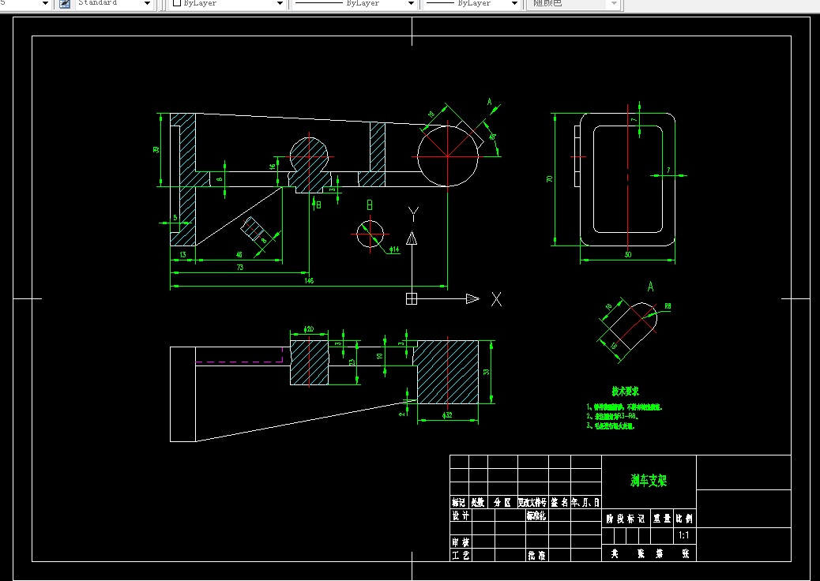Select the 审核 title block cell

[461, 542]
